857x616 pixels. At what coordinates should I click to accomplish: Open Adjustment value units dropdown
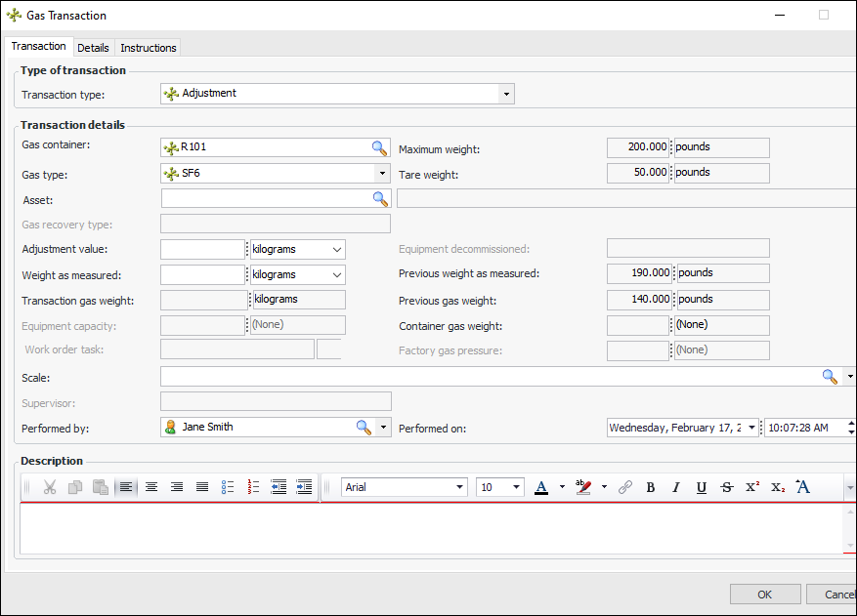[x=337, y=250]
